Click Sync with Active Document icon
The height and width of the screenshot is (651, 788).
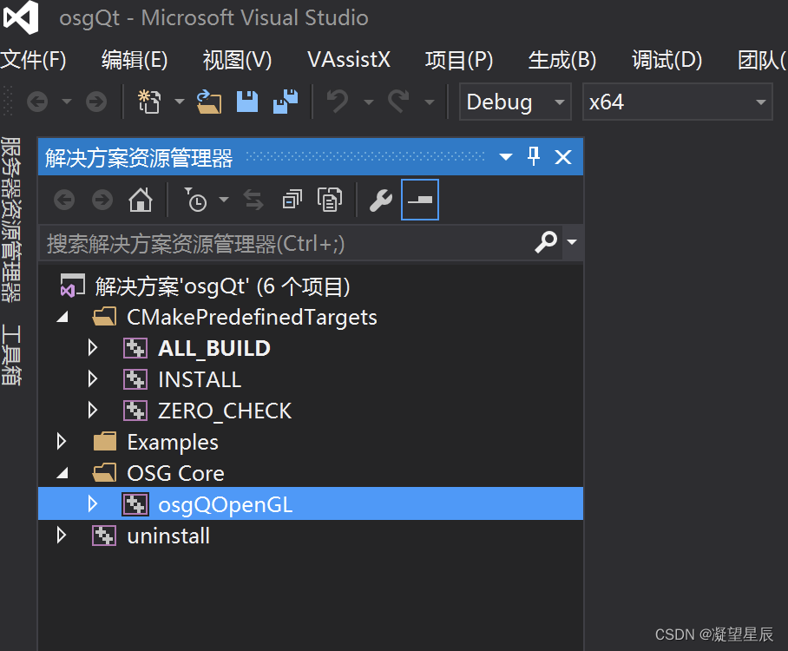point(253,201)
